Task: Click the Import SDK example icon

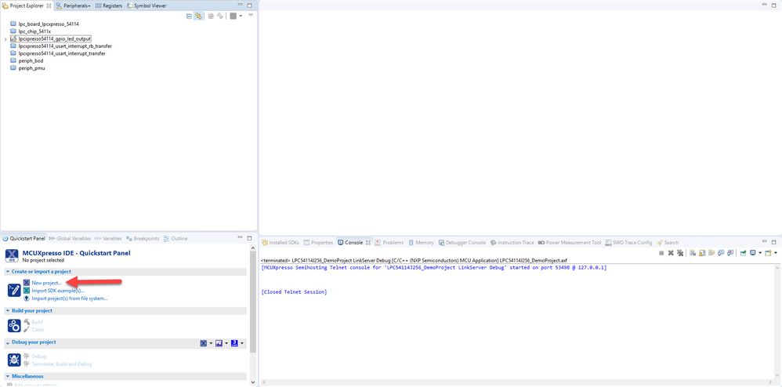Action: 27,290
